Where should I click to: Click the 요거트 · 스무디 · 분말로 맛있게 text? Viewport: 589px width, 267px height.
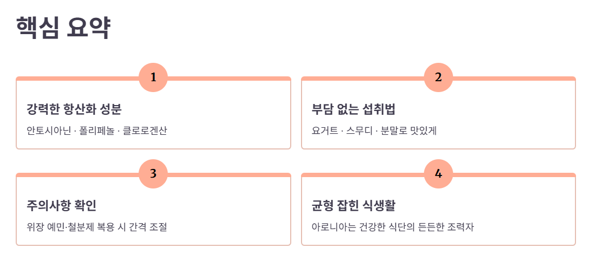point(374,131)
